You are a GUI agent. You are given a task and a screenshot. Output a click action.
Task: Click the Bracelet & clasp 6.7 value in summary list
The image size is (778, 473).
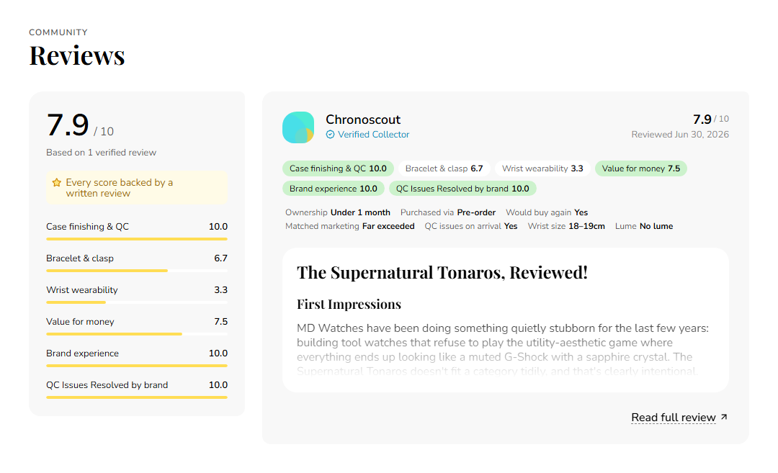coord(221,258)
